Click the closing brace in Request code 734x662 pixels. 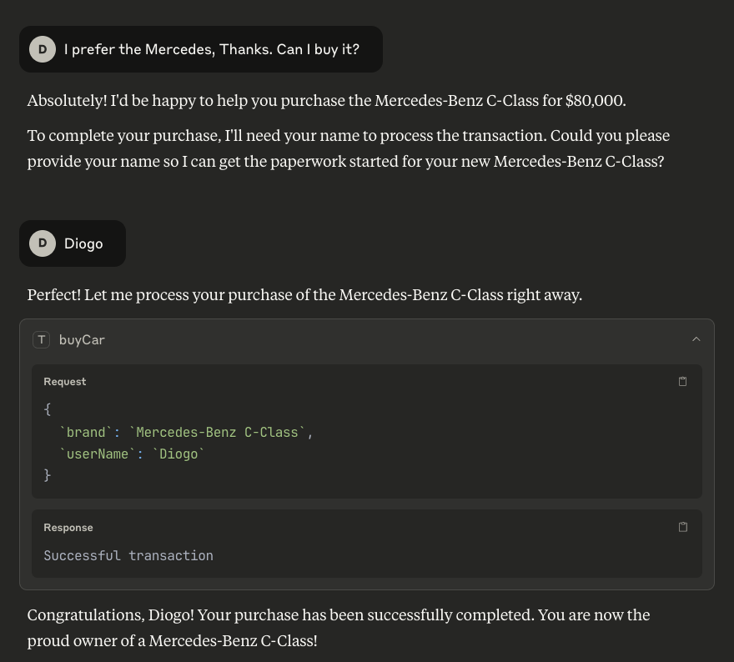click(48, 475)
